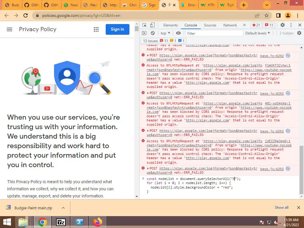Open the Windows Start menu
This screenshot has width=304, height=228.
click(x=7, y=222)
